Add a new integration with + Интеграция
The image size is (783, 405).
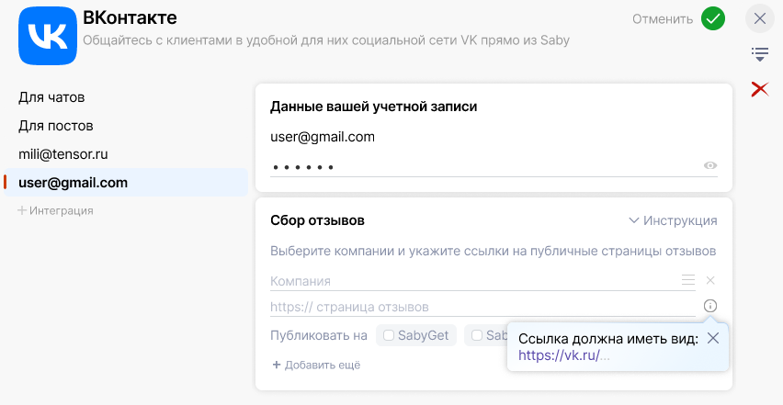click(56, 210)
